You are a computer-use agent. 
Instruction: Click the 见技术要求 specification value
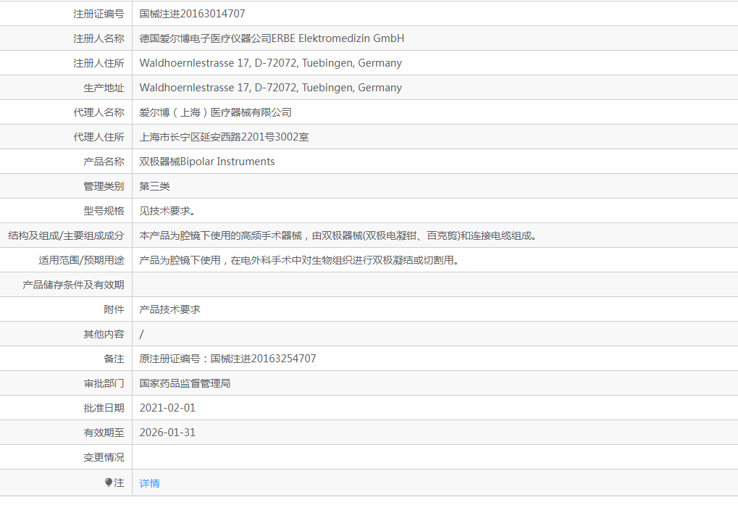point(167,211)
